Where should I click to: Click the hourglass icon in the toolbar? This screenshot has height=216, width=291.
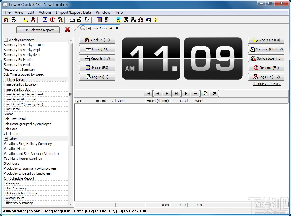coord(45,20)
